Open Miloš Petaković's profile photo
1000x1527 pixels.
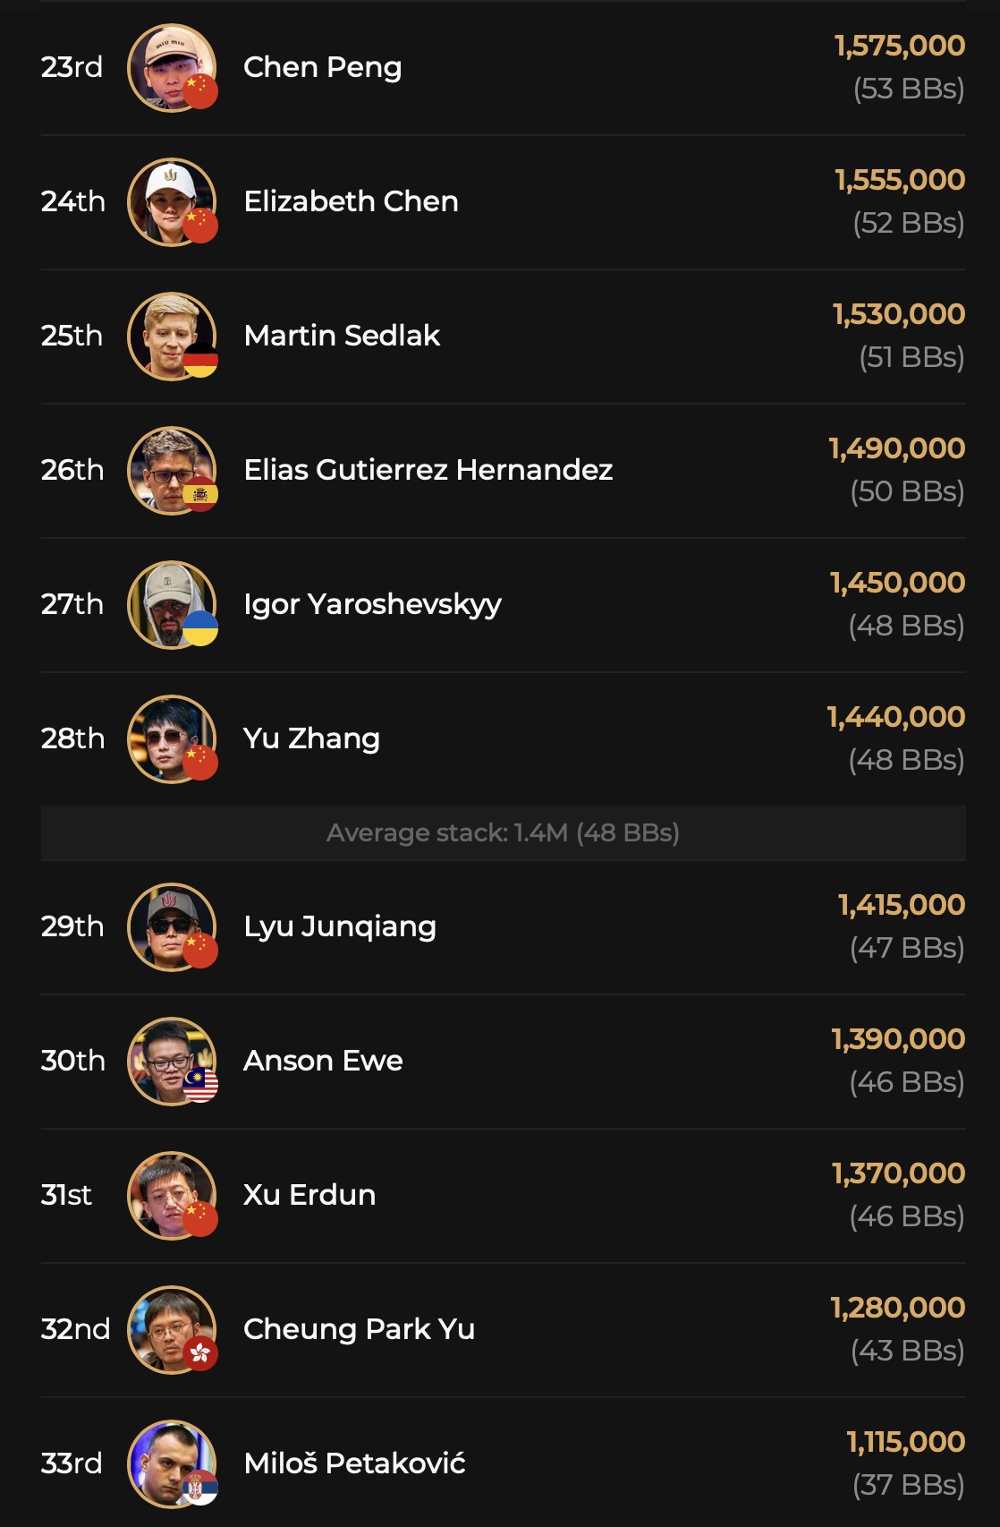pos(170,1463)
